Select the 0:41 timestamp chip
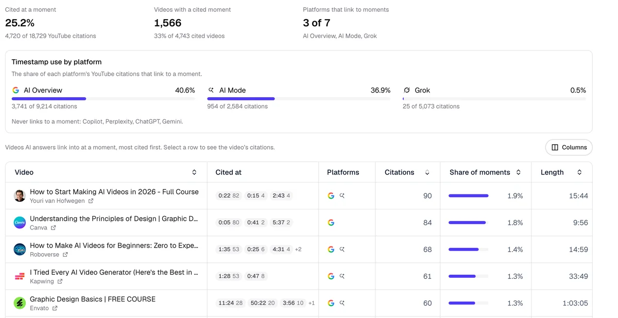 pos(256,222)
